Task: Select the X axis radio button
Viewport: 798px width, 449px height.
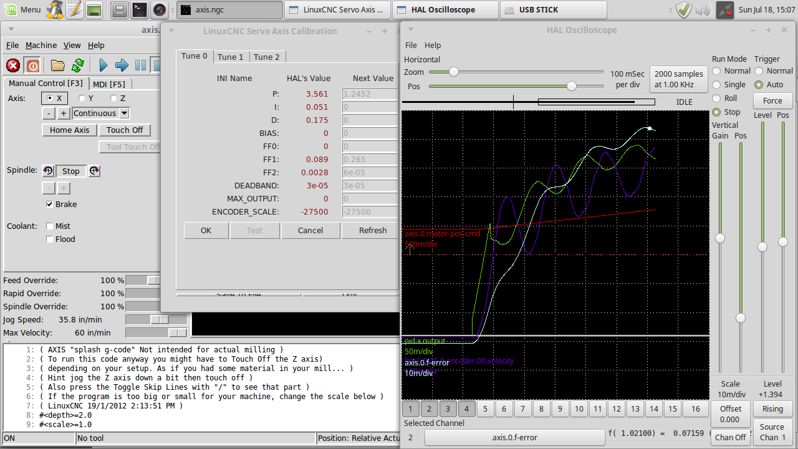Action: pyautogui.click(x=50, y=98)
